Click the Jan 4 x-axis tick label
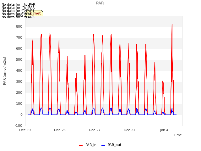Image resolution: width=201 pixels, height=151 pixels. point(164,130)
